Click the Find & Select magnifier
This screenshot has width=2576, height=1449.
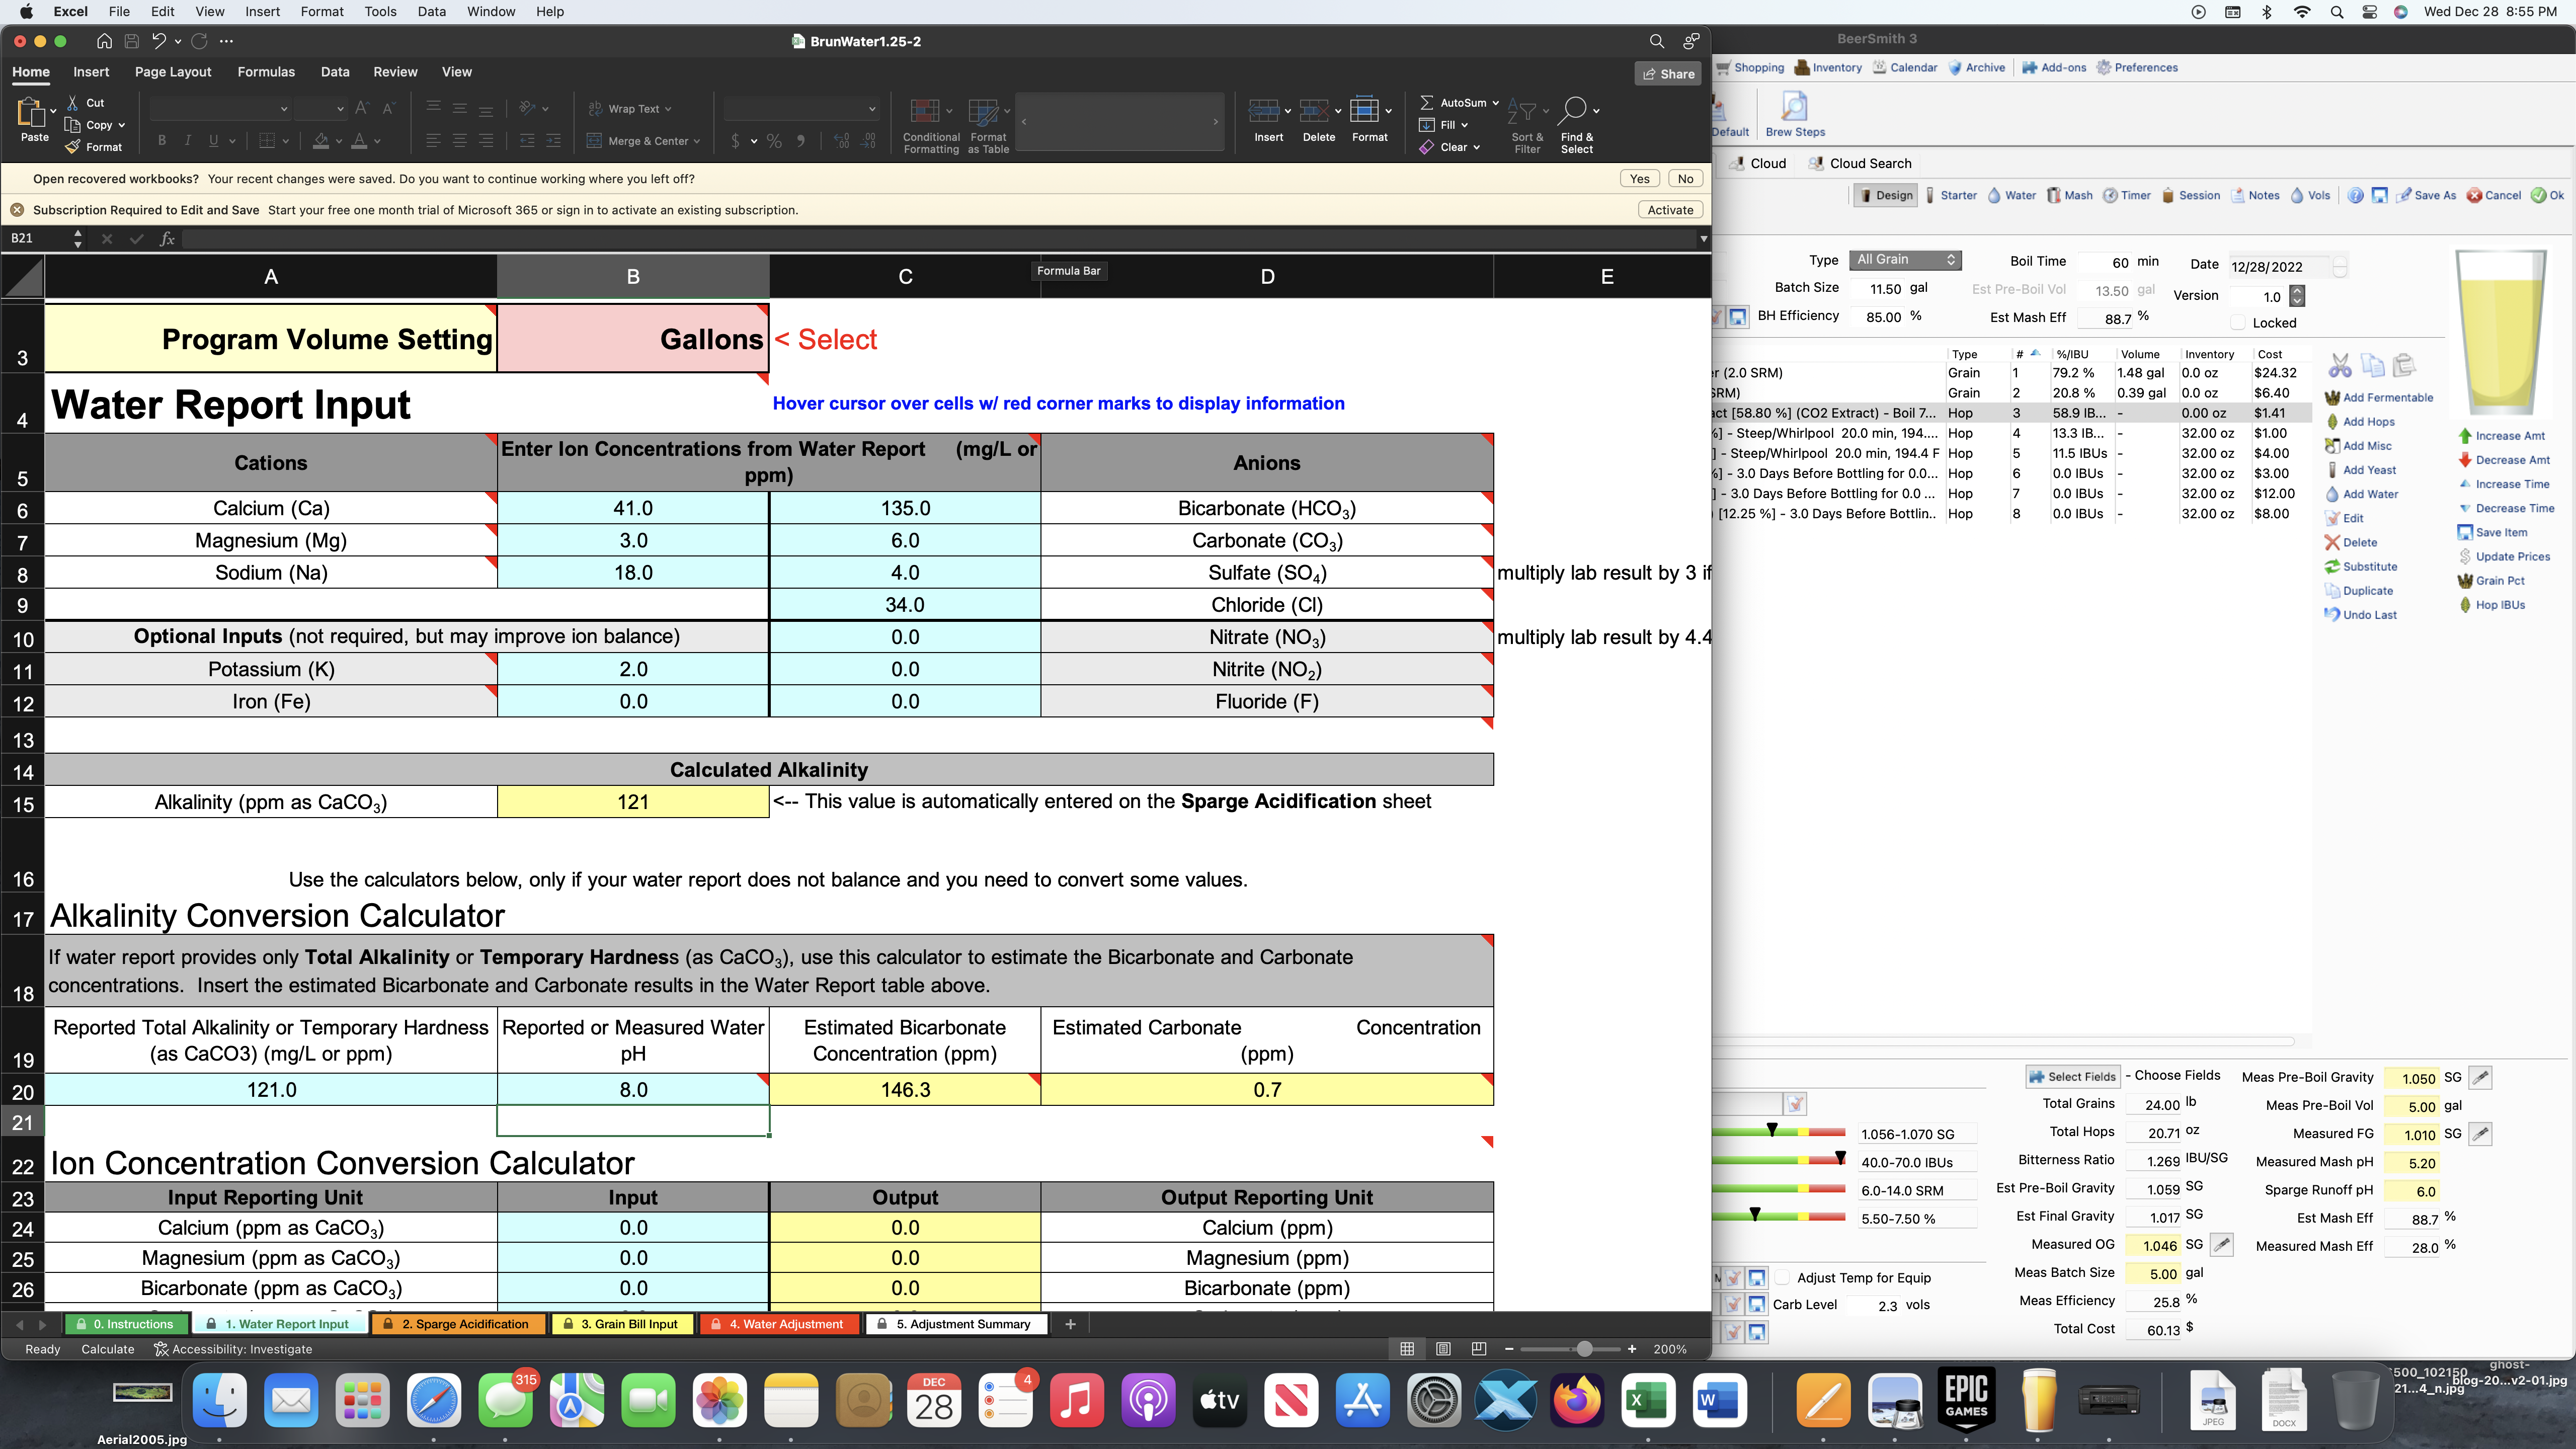tap(1572, 111)
